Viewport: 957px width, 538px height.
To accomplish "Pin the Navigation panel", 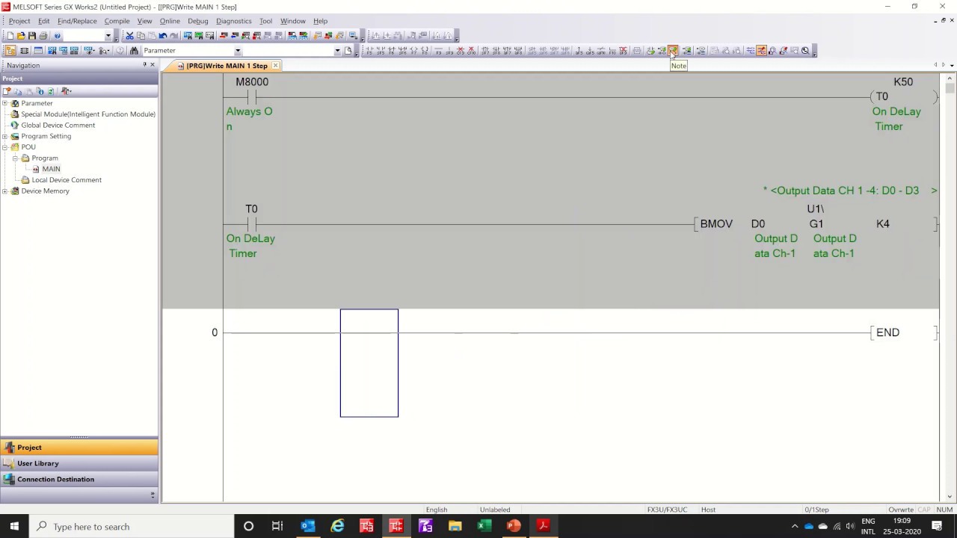I will pos(145,65).
